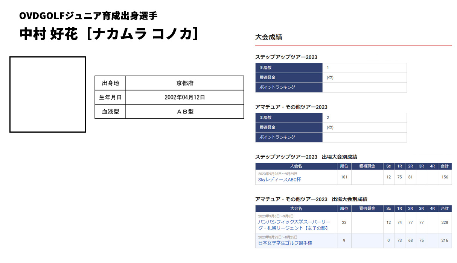This screenshot has width=457, height=263.
Task: Click the empty player photo placeholder
Action: [x=47, y=95]
